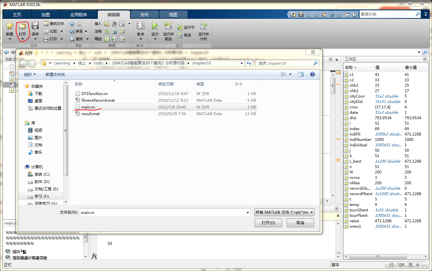The width and height of the screenshot is (432, 271).
Task: Click the undo arrow in quick access toolbar
Action: [x=332, y=14]
